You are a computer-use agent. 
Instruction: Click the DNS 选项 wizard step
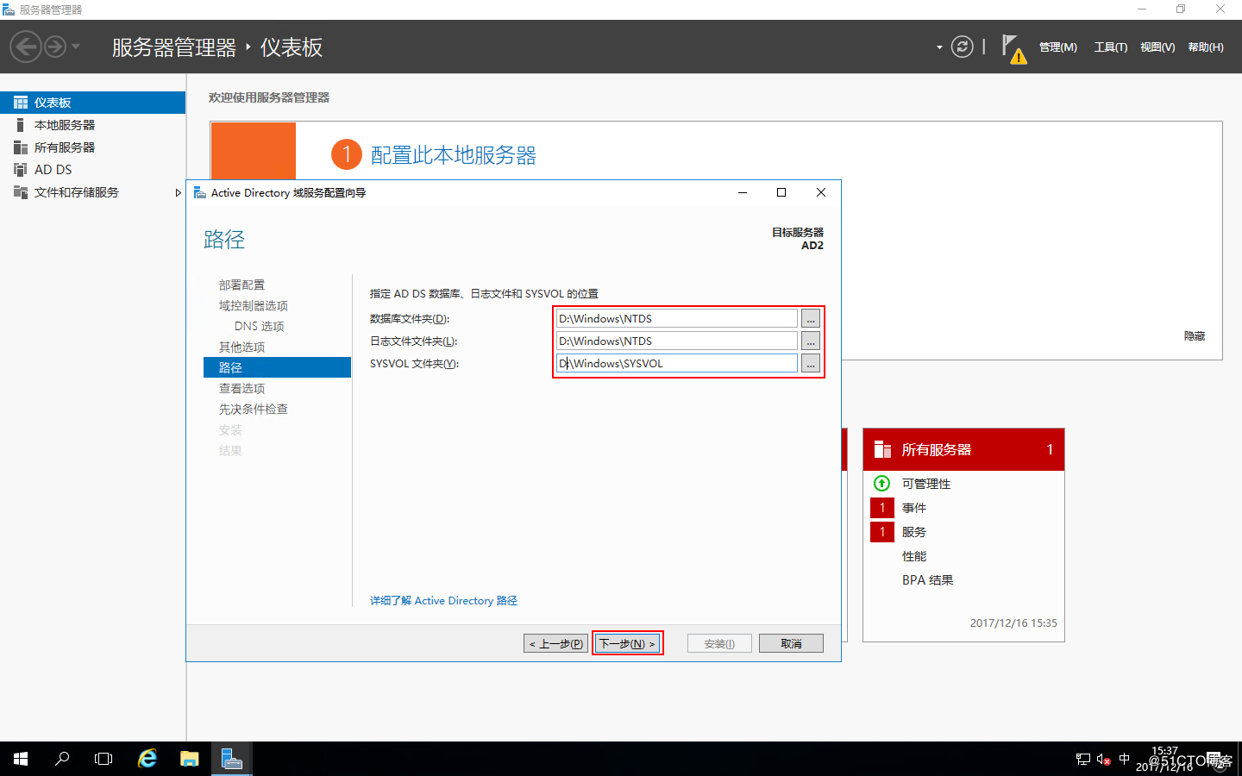[x=259, y=326]
